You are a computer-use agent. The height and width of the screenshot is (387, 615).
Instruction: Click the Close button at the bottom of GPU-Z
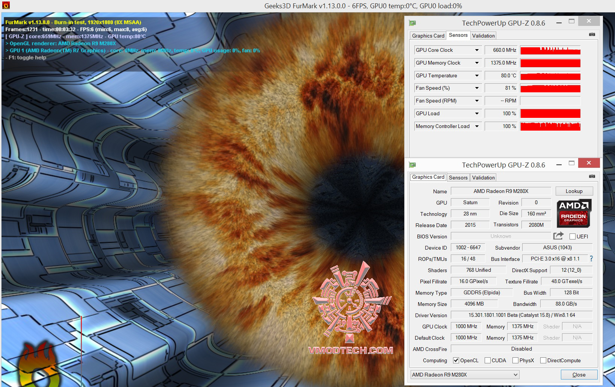[x=579, y=375]
